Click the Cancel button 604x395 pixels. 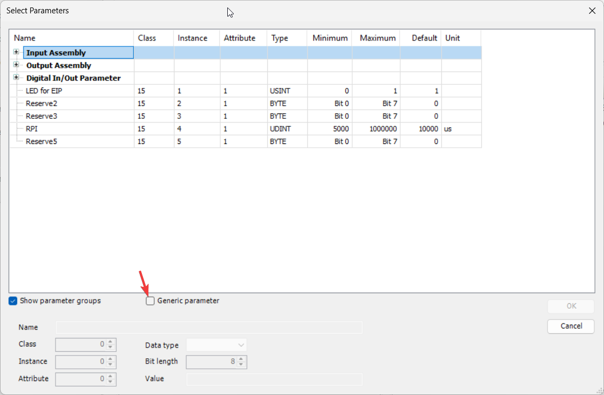[570, 326]
